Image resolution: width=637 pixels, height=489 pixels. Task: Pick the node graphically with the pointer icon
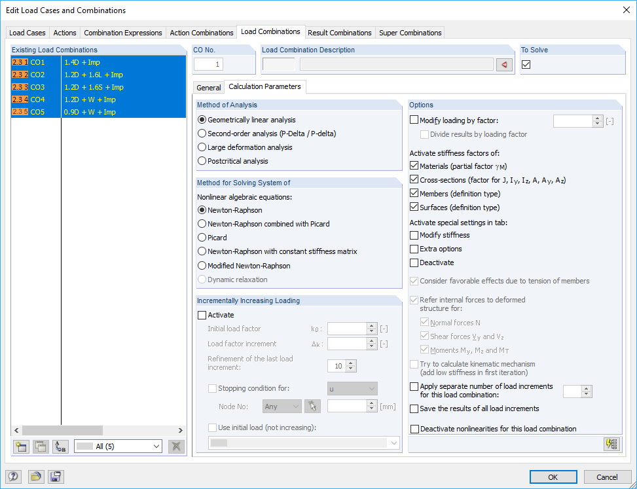click(x=312, y=406)
